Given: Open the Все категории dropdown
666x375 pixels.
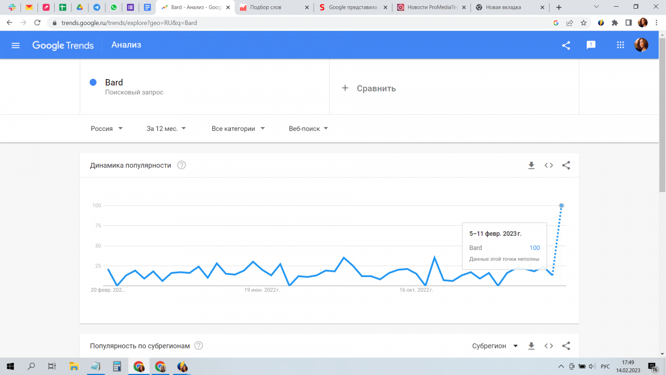Looking at the screenshot, I should coord(238,129).
